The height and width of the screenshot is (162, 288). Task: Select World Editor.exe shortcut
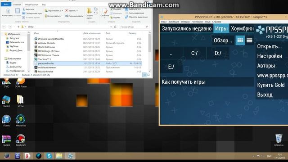88,47
